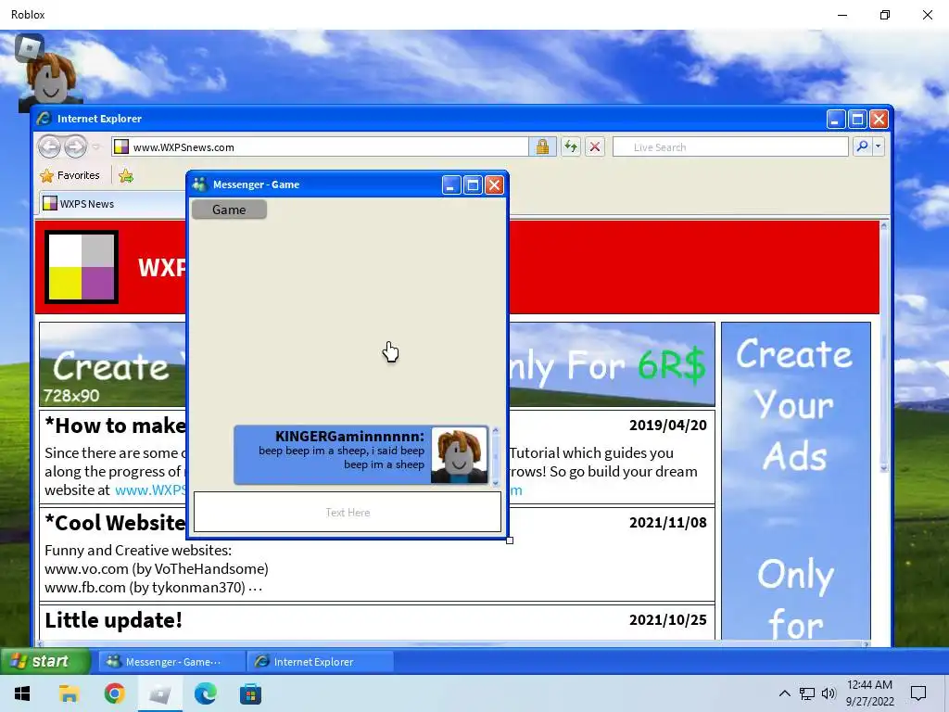Click the address bar with www.WXPSnews.com
Screen dimensions: 949x712
[320, 147]
